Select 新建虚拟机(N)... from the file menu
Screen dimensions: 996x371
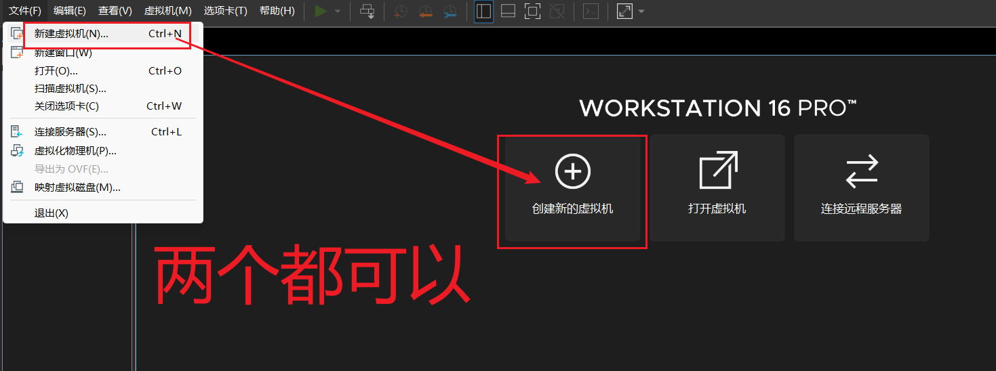103,33
